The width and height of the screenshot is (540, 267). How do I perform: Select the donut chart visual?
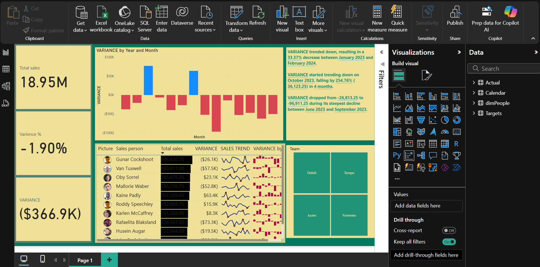tap(457, 120)
